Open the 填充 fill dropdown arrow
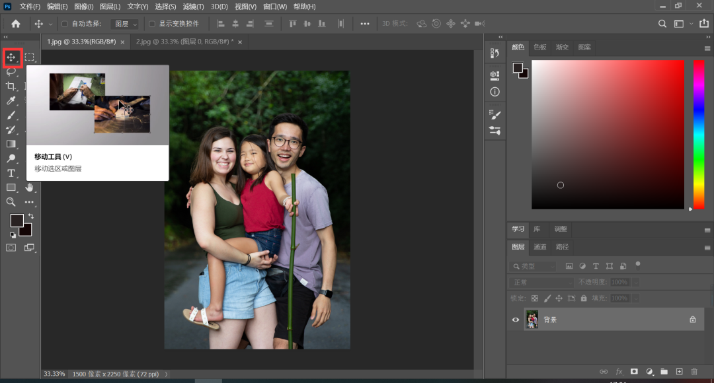The image size is (714, 383). point(636,298)
